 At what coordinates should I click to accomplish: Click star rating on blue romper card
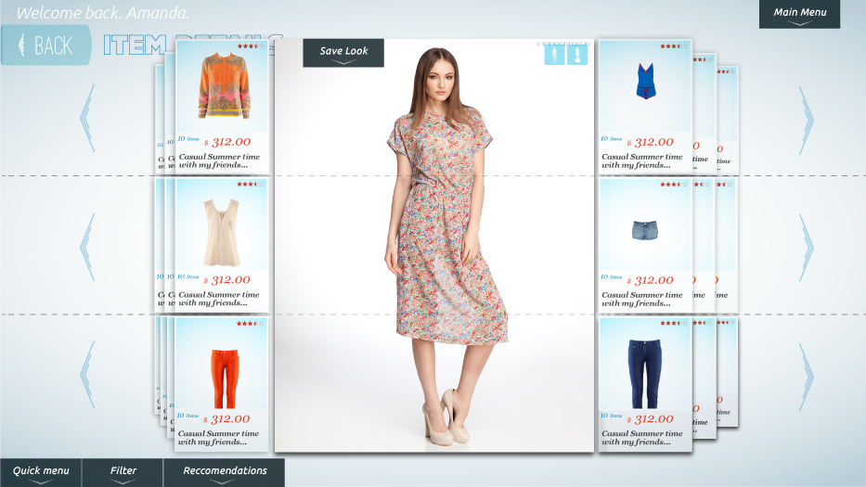[x=674, y=46]
